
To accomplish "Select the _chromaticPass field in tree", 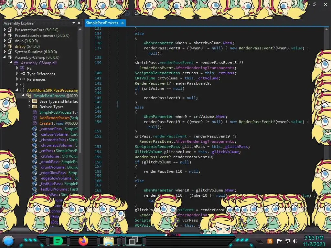I will pyautogui.click(x=58, y=140).
